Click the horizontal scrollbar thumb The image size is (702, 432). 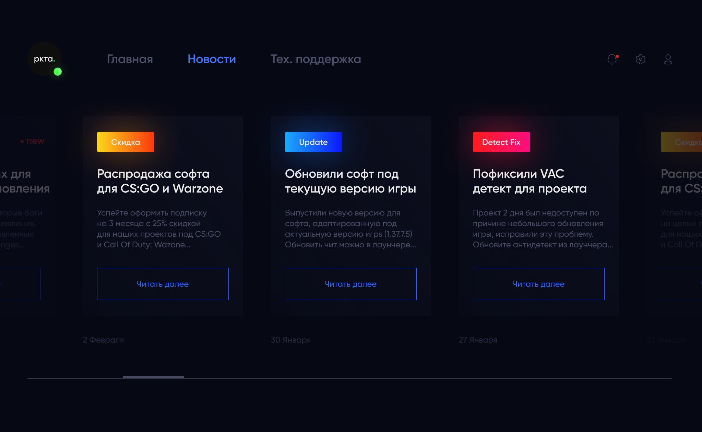pos(153,377)
